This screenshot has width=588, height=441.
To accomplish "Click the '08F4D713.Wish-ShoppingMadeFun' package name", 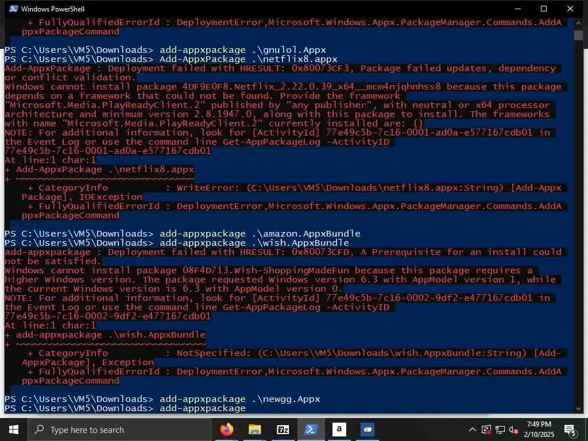I will (266, 270).
